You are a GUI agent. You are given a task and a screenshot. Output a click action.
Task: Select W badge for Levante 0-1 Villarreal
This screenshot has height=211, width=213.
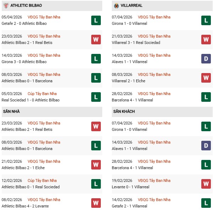pos(206,184)
